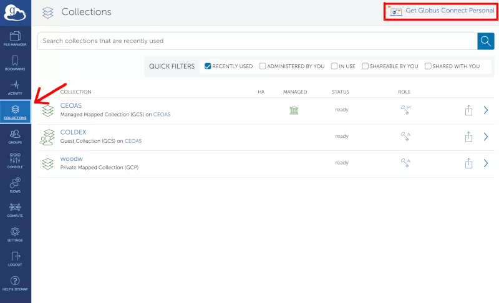Viewport: 499px width, 303px height.
Task: Enable Shared With You filter
Action: click(x=428, y=66)
